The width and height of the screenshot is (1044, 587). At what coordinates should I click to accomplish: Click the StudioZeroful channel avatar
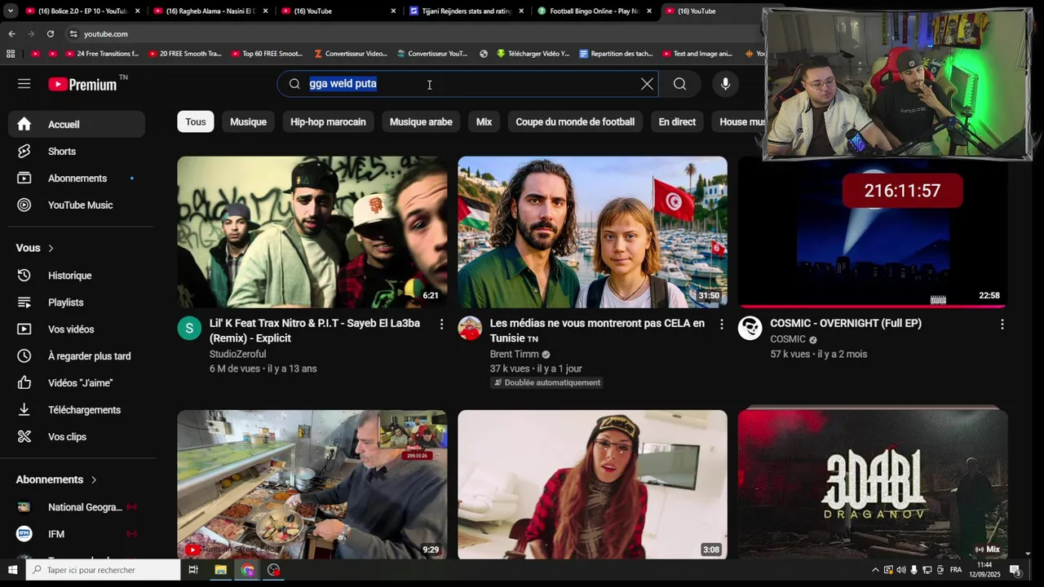coord(189,328)
